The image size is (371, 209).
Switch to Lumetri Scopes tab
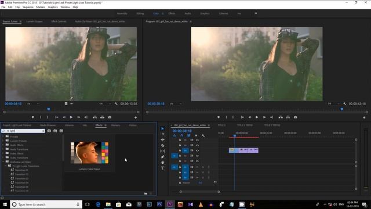35,21
